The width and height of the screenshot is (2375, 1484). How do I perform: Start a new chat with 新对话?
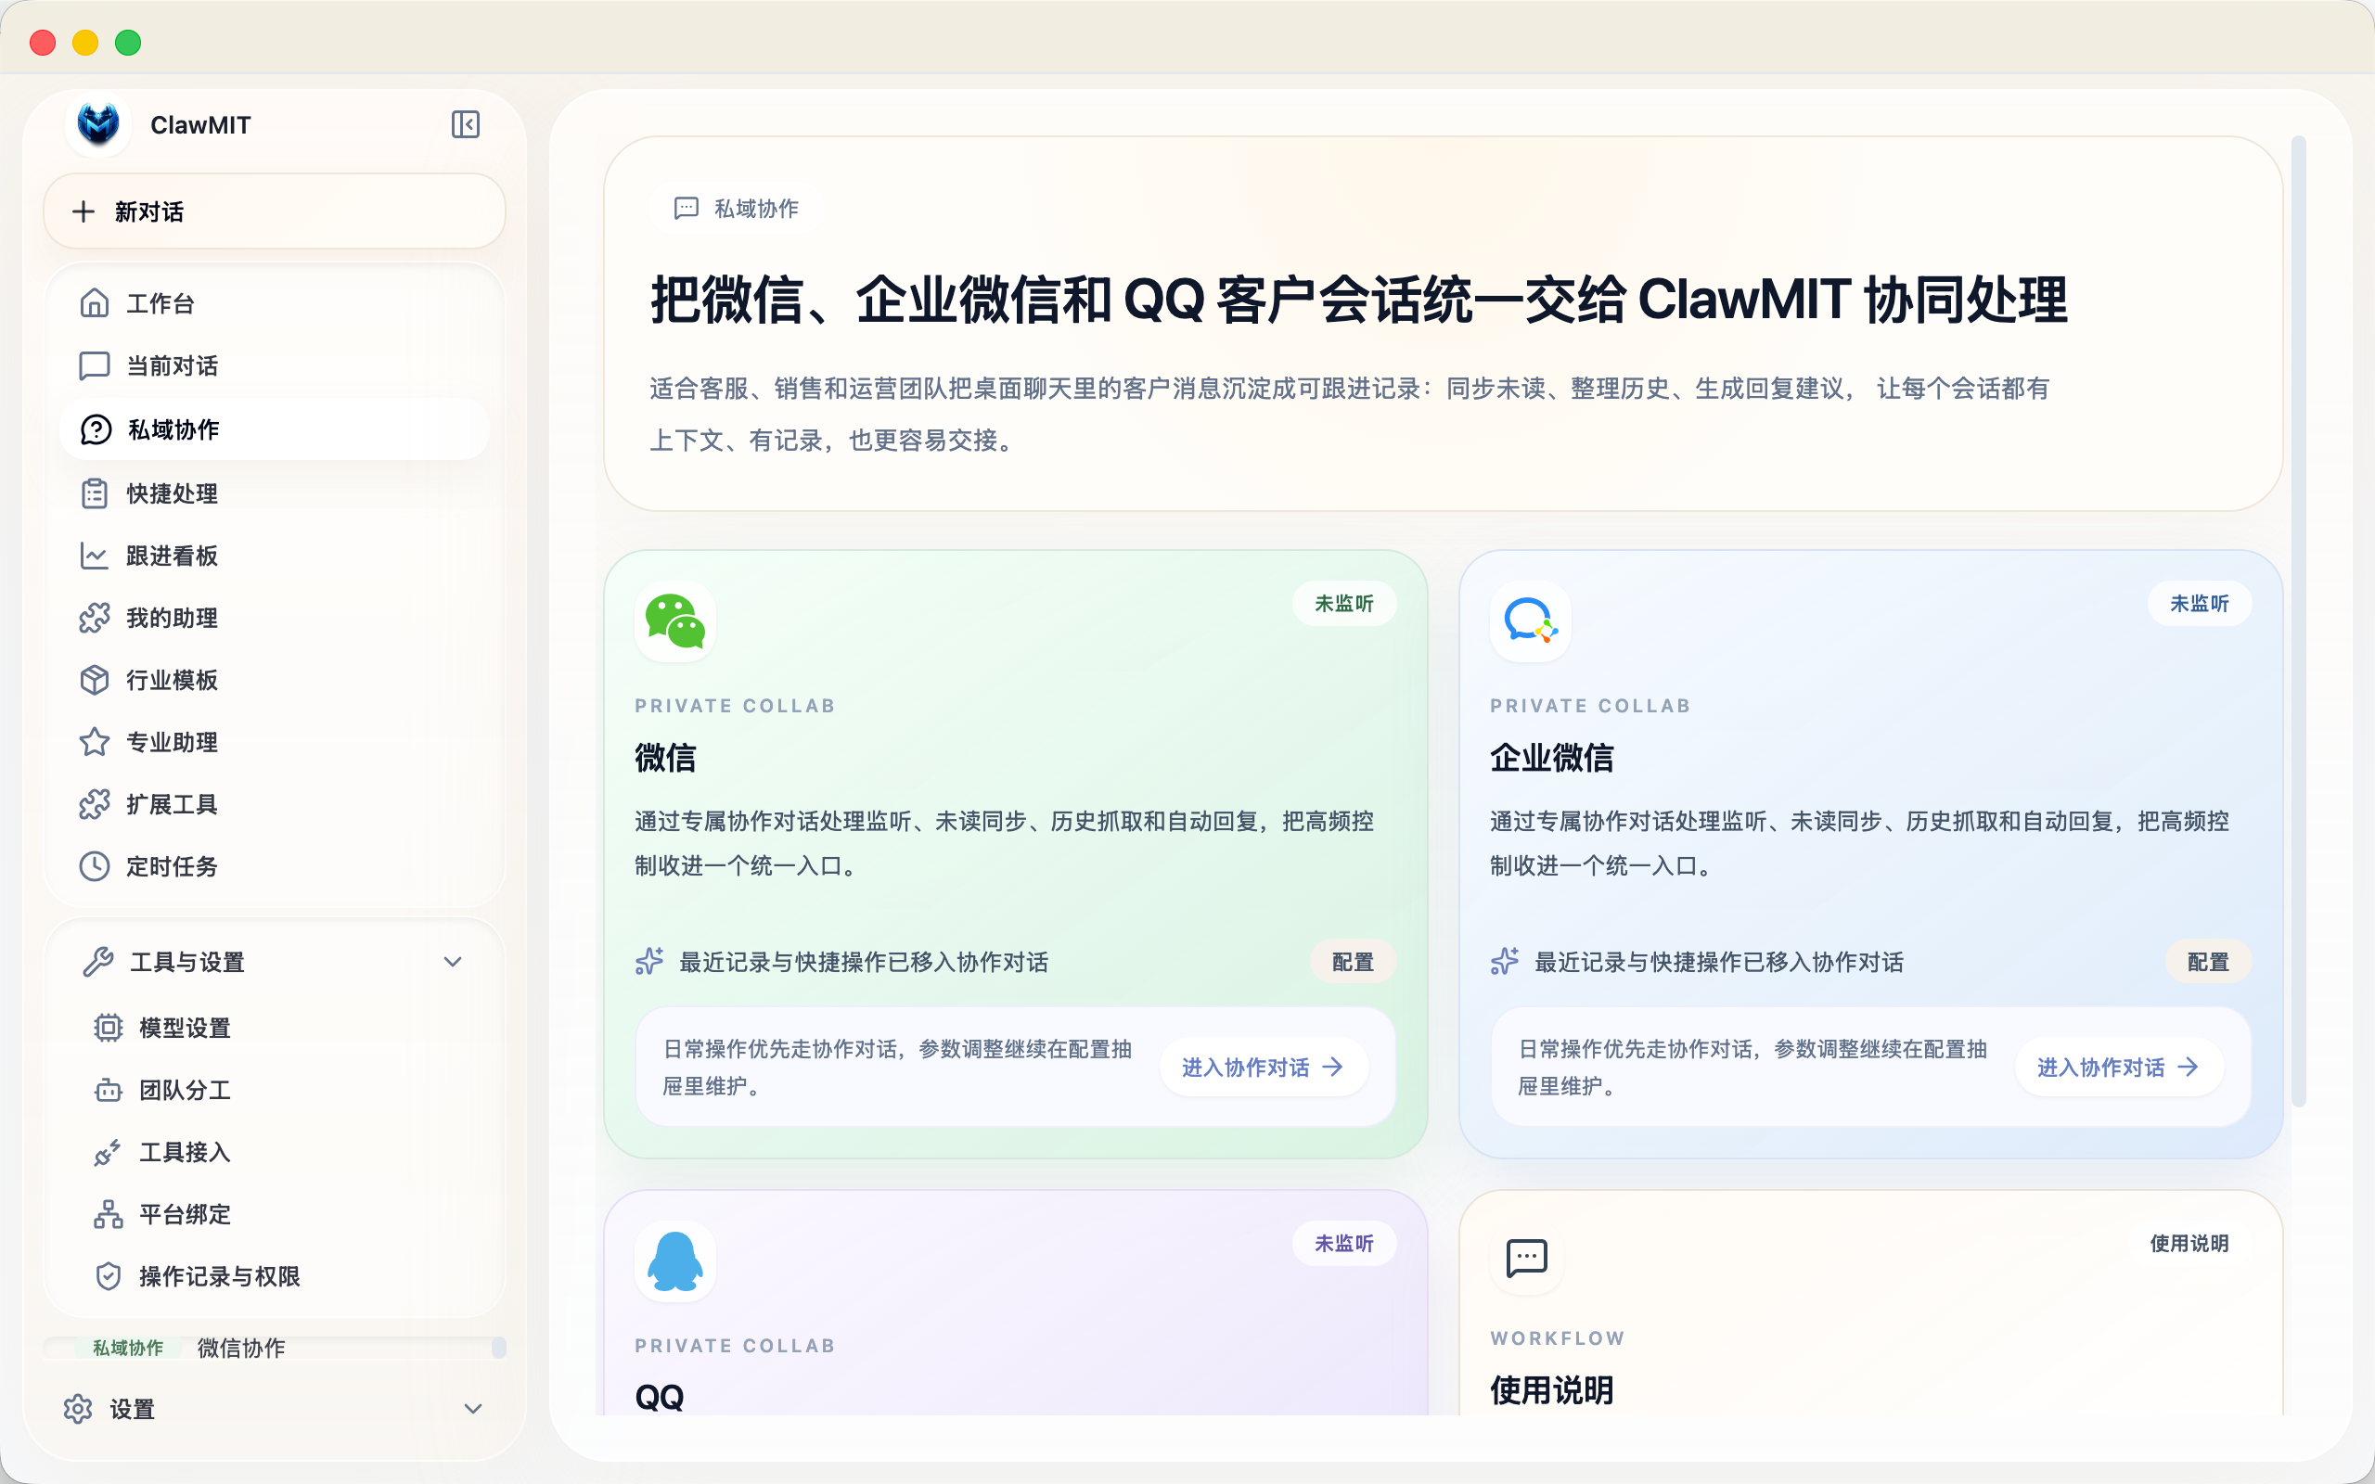click(x=275, y=211)
